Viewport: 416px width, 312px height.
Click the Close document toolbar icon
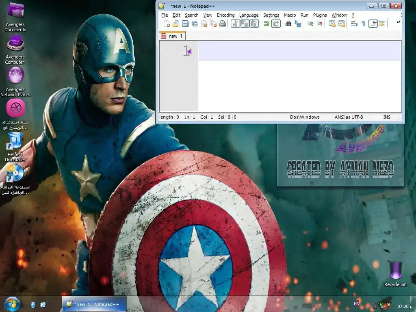point(204,24)
